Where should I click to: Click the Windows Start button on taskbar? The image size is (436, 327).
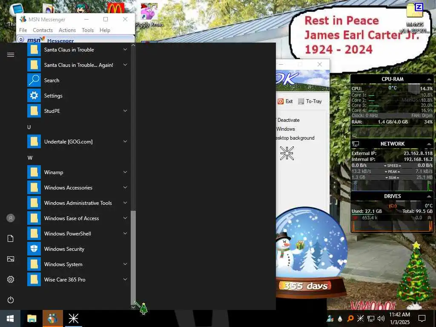coord(10,318)
